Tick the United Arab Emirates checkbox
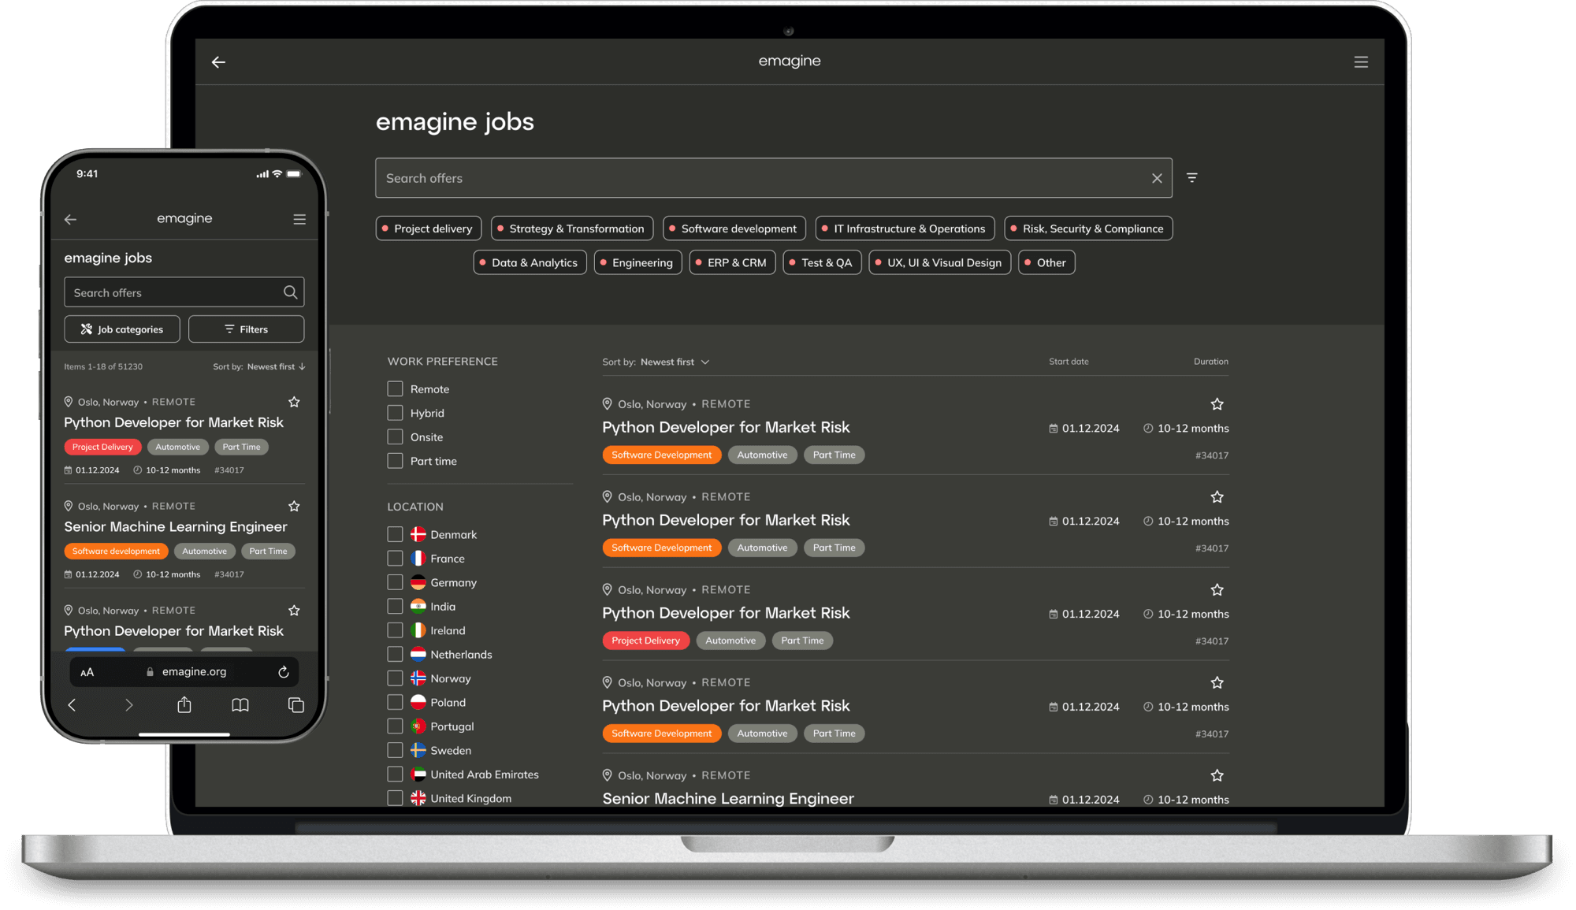The width and height of the screenshot is (1576, 910). tap(395, 774)
